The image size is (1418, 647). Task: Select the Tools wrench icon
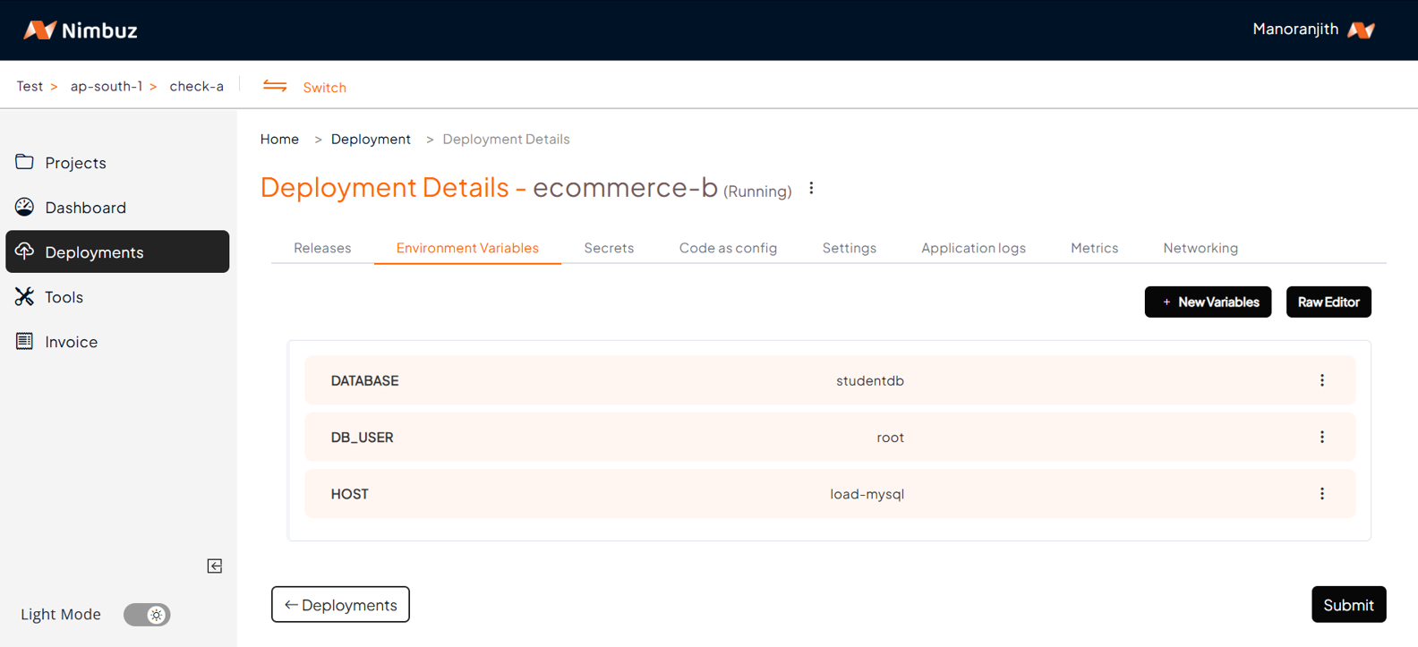(24, 296)
